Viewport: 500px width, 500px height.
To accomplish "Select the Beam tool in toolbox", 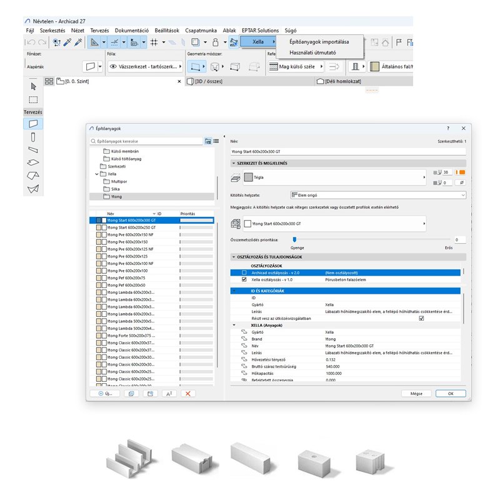I will point(33,150).
